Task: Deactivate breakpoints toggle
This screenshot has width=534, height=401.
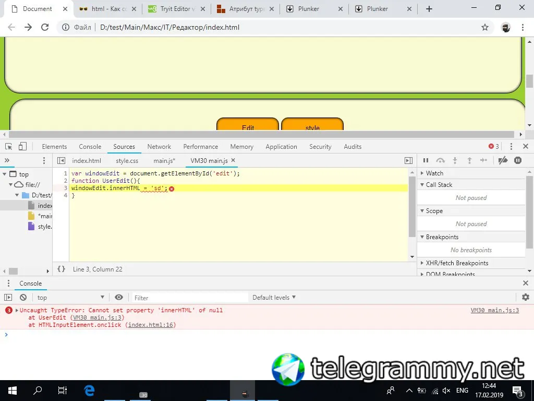Action: (x=503, y=160)
